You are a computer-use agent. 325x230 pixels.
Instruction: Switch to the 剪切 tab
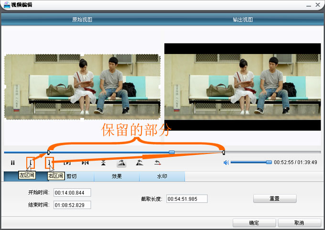[x=72, y=176]
